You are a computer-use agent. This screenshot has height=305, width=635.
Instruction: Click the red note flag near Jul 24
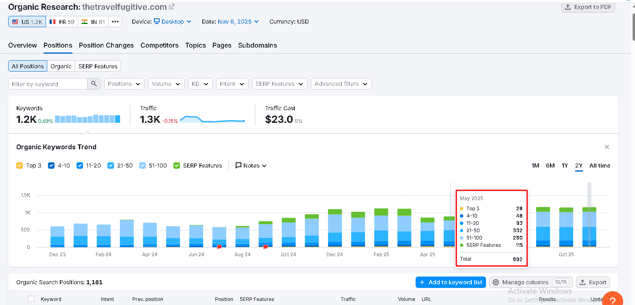coord(219,247)
